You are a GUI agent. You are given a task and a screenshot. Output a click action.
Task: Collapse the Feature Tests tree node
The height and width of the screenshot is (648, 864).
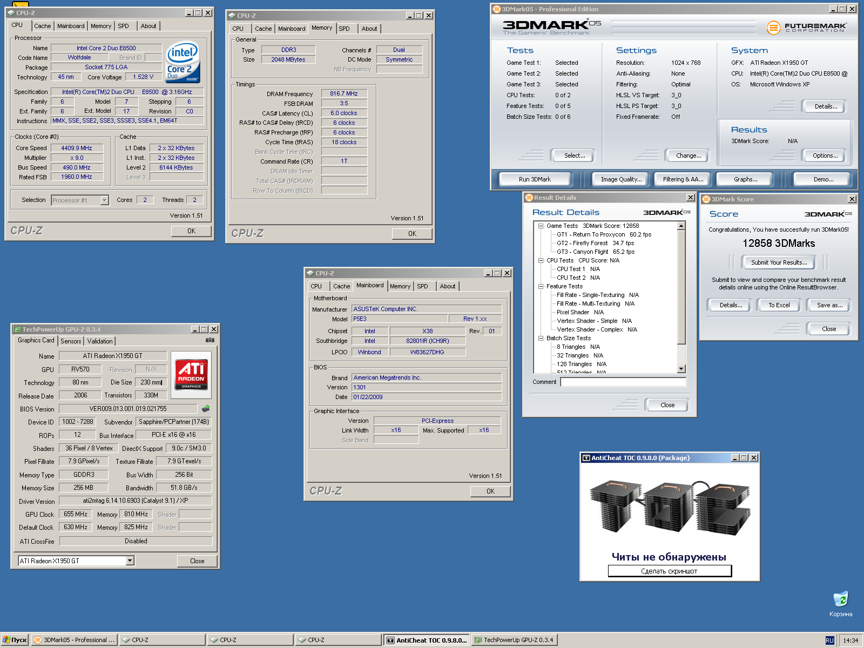point(541,287)
